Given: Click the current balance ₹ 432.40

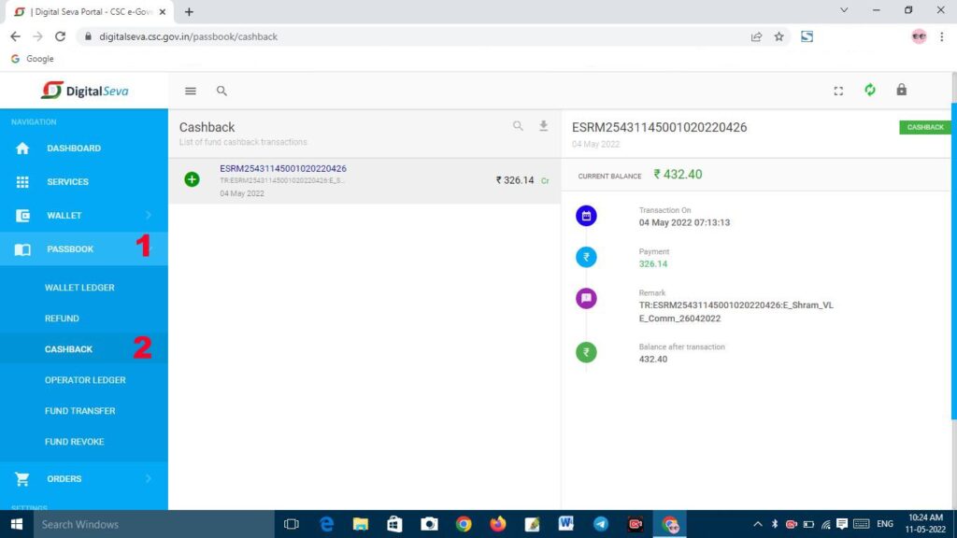Looking at the screenshot, I should [x=678, y=175].
